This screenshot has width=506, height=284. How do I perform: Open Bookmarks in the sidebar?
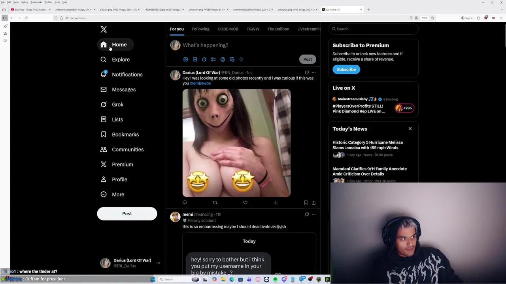[119, 135]
